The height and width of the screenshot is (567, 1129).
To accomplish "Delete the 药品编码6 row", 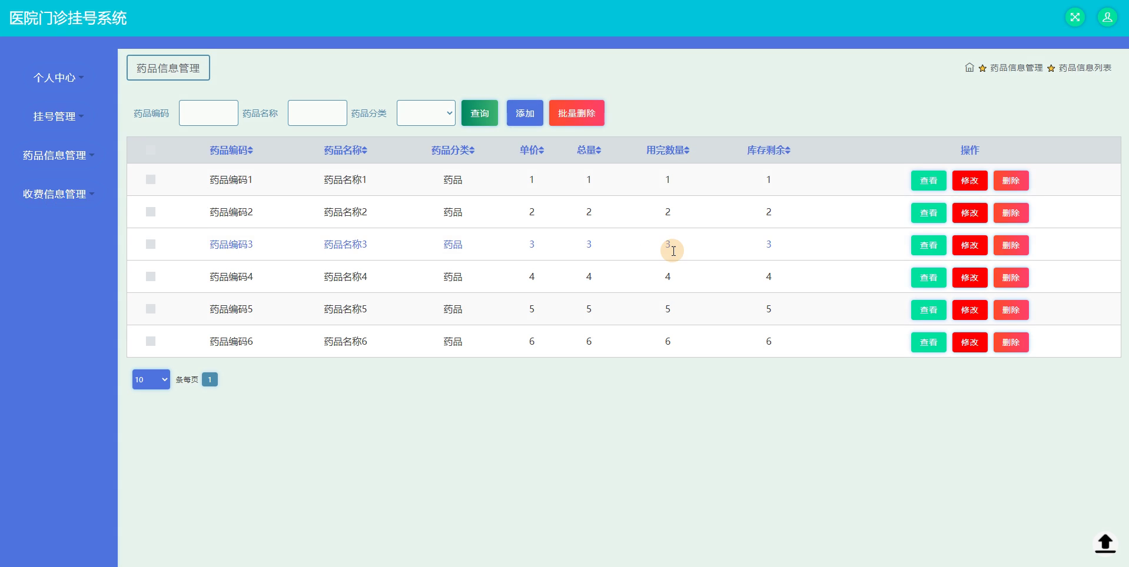I will pos(1011,342).
